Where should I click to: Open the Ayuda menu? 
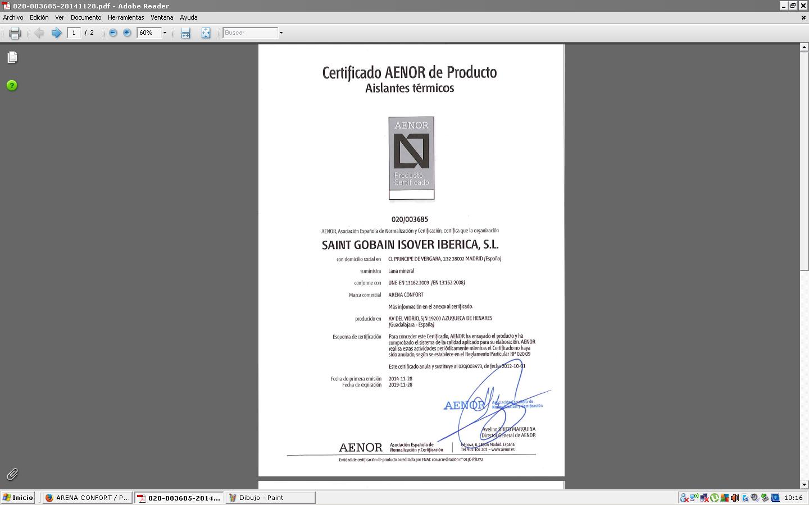(x=189, y=17)
